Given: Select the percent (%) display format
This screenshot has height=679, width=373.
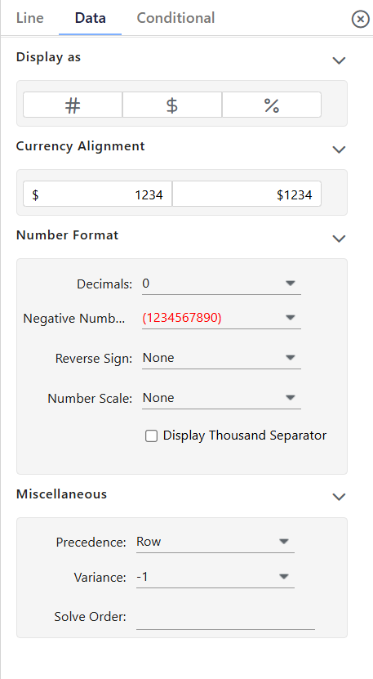Looking at the screenshot, I should pos(272,105).
